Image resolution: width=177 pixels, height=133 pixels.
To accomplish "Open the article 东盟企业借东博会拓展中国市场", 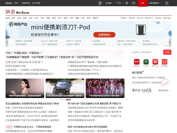I will (83, 74).
